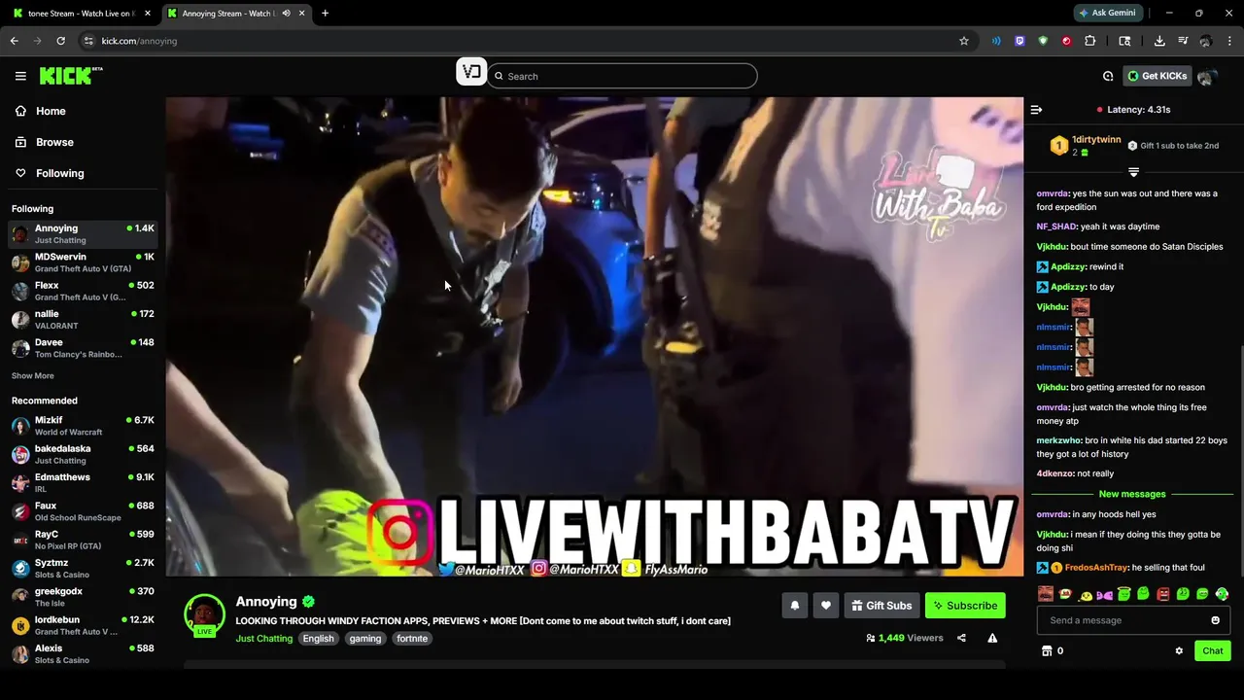Click the Kick search field
The height and width of the screenshot is (700, 1244).
click(622, 76)
